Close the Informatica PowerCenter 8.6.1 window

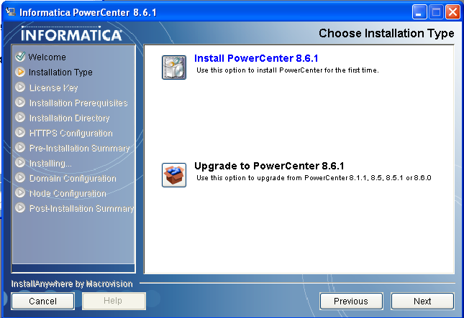[x=452, y=12]
